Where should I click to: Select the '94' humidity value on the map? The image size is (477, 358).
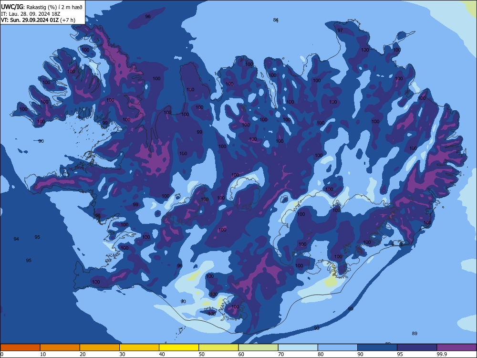pyautogui.click(x=16, y=239)
